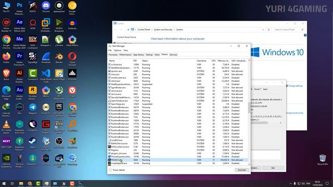
Task: Switch to the Processes tab
Action: click(113, 55)
